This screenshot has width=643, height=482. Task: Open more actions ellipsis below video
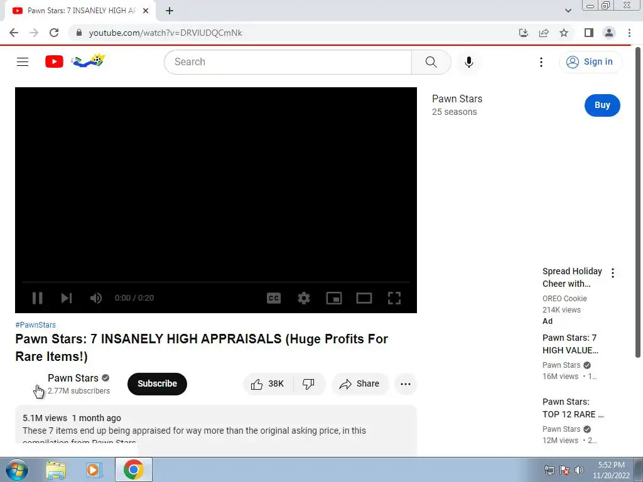(406, 384)
